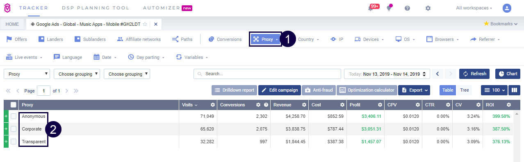Open the Affiliate networks report
Screen dimensions: 524x162
[139, 39]
